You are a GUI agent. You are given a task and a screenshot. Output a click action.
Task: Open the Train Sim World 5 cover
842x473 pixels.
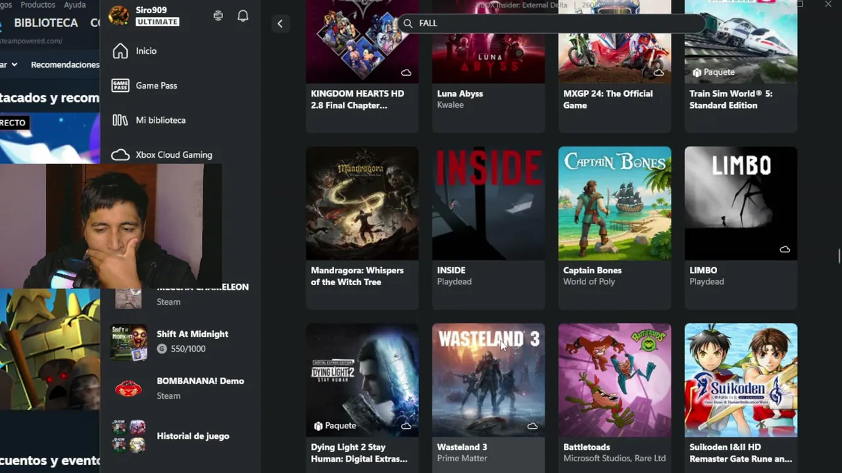coord(741,41)
